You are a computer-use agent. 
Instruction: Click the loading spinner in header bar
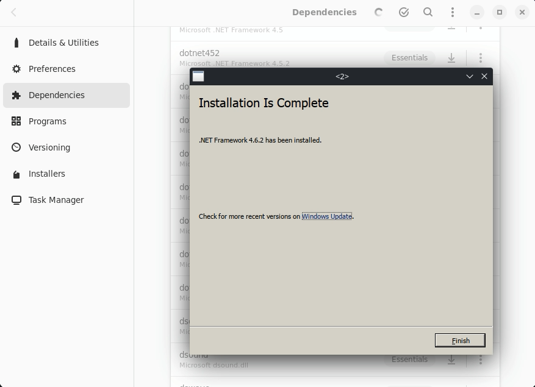378,12
